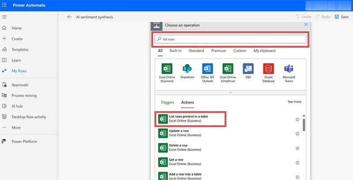Click info icon for Get a row

point(297,163)
